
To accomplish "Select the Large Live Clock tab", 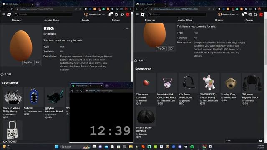I will (87, 86).
